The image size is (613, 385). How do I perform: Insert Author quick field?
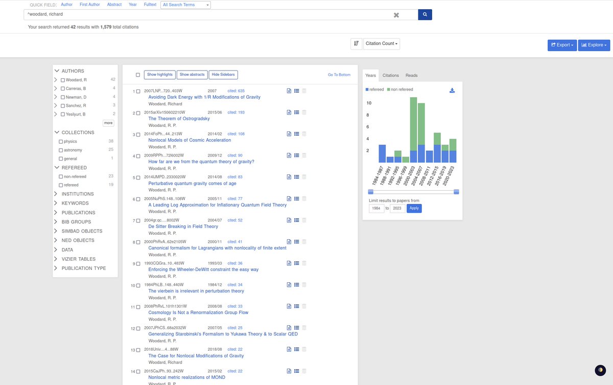coord(67,5)
